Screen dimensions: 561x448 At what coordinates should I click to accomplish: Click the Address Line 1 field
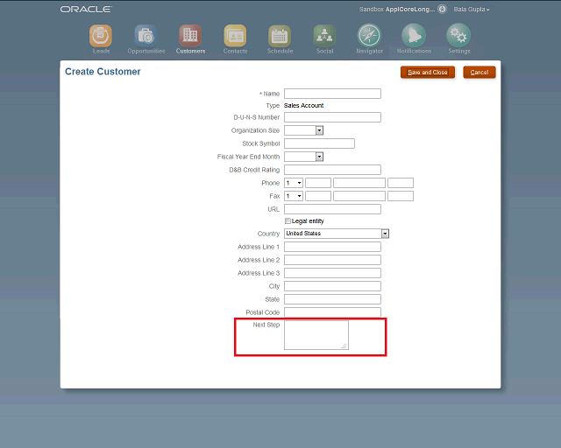pyautogui.click(x=332, y=247)
